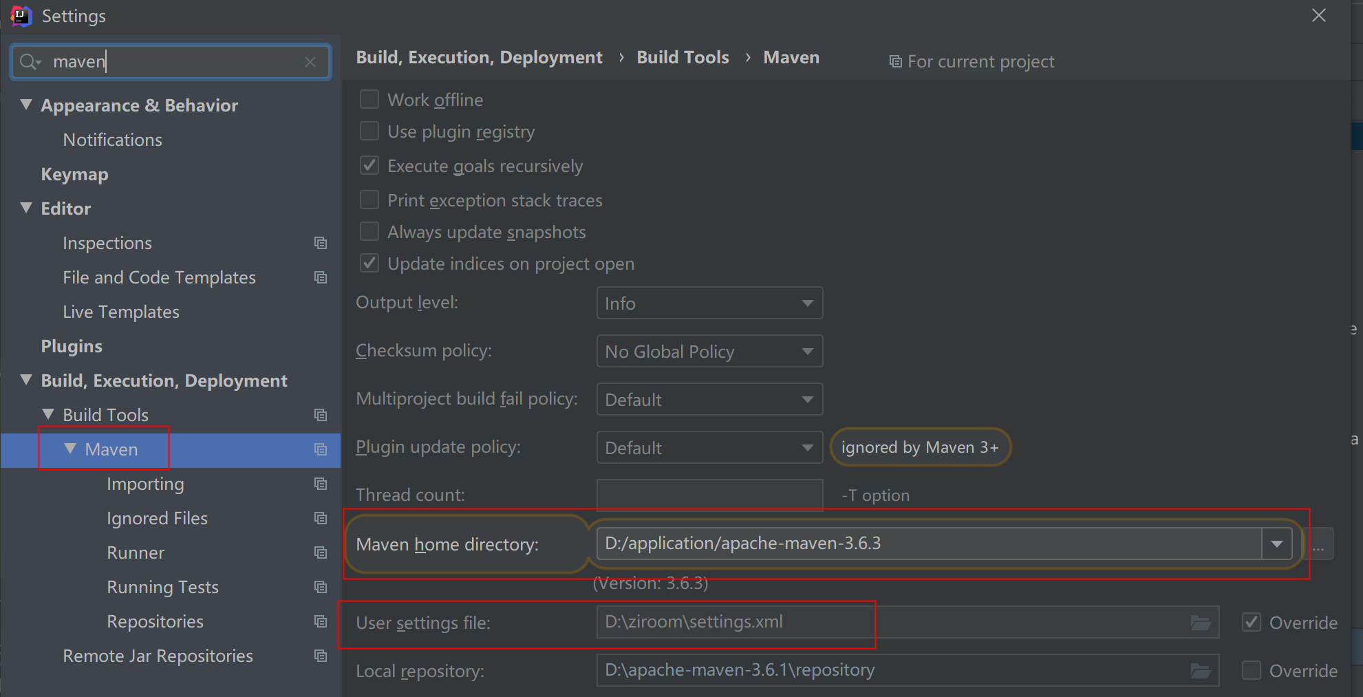This screenshot has width=1363, height=697.
Task: Click the Maven home directory browse button
Action: coord(1318,544)
